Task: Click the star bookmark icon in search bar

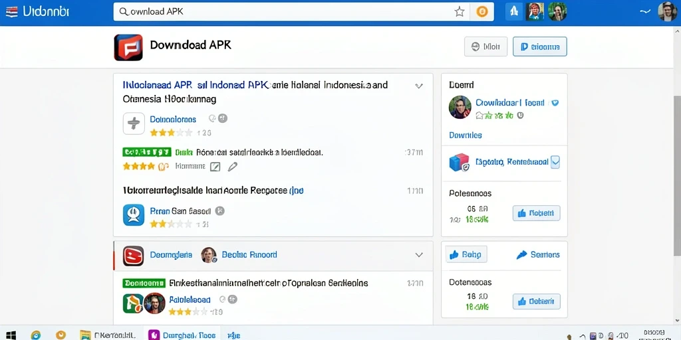Action: pyautogui.click(x=460, y=12)
